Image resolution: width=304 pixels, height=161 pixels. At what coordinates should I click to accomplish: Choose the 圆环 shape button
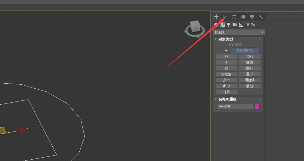point(250,68)
